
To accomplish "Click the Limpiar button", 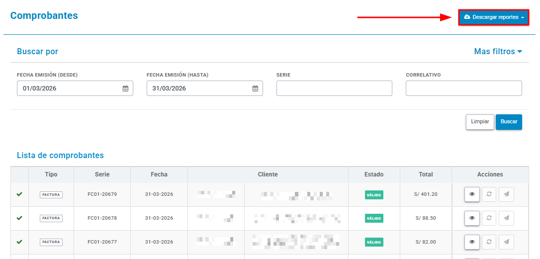I will coord(480,122).
